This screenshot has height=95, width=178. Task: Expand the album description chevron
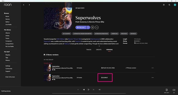[x=99, y=46]
